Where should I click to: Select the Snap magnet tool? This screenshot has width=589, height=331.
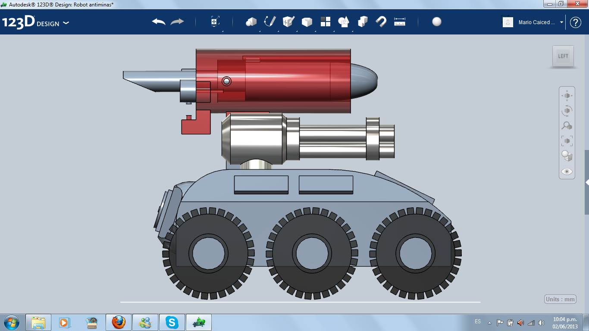381,22
